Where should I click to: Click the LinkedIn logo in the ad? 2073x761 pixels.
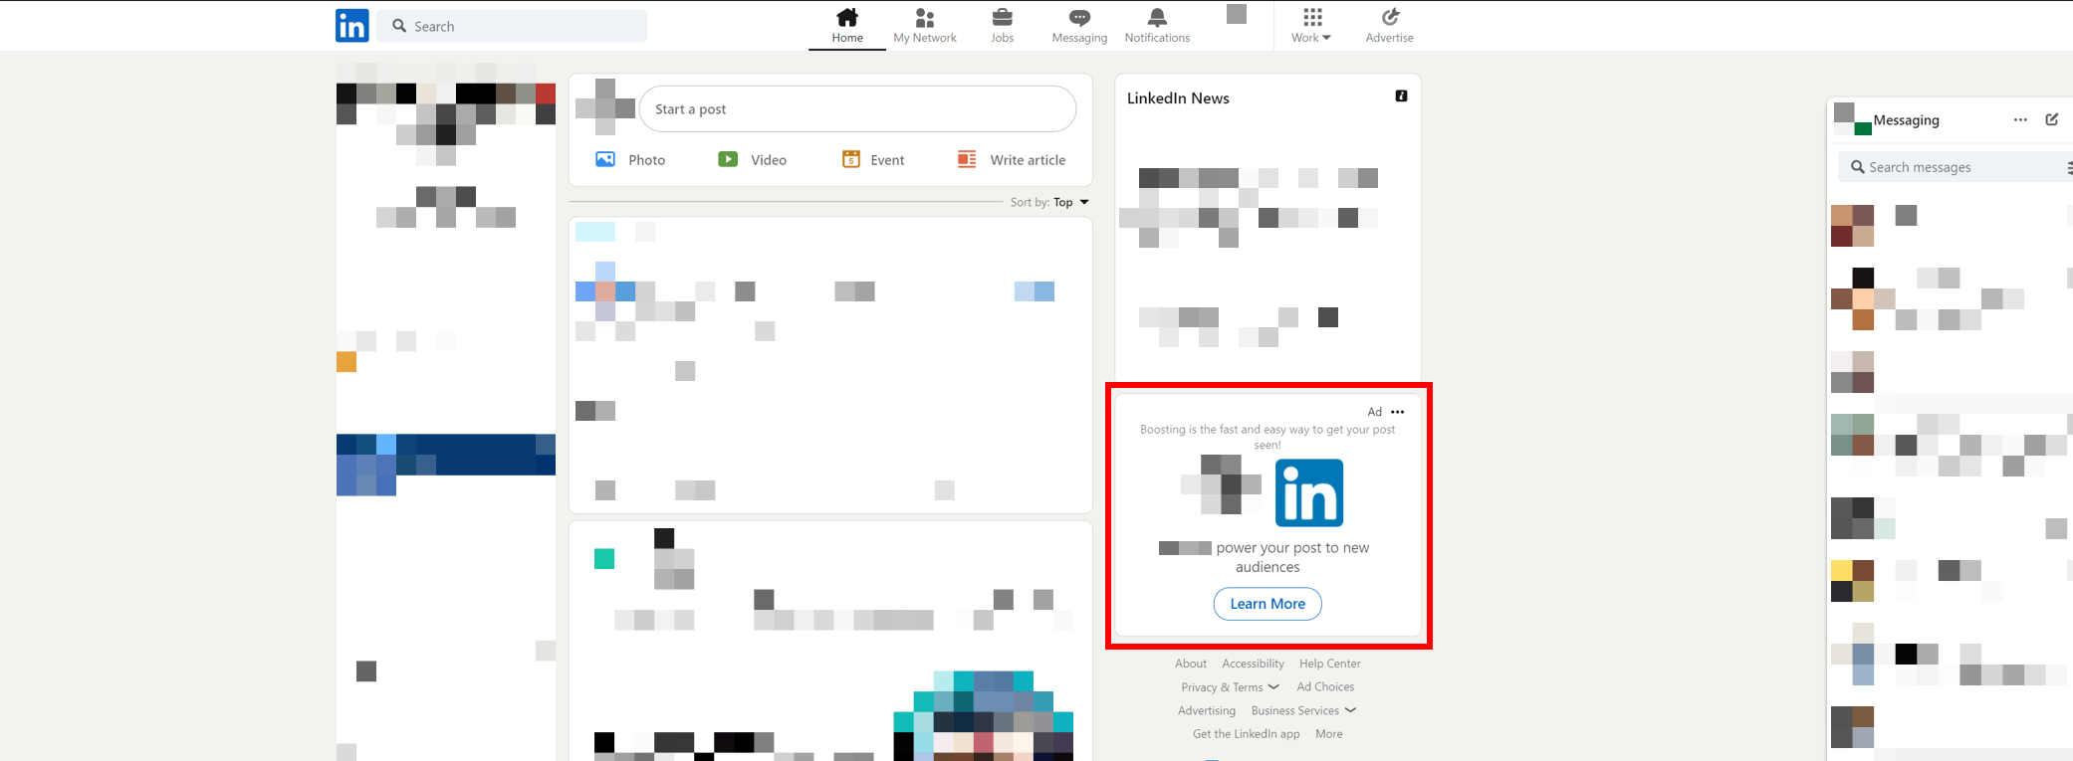(x=1309, y=492)
